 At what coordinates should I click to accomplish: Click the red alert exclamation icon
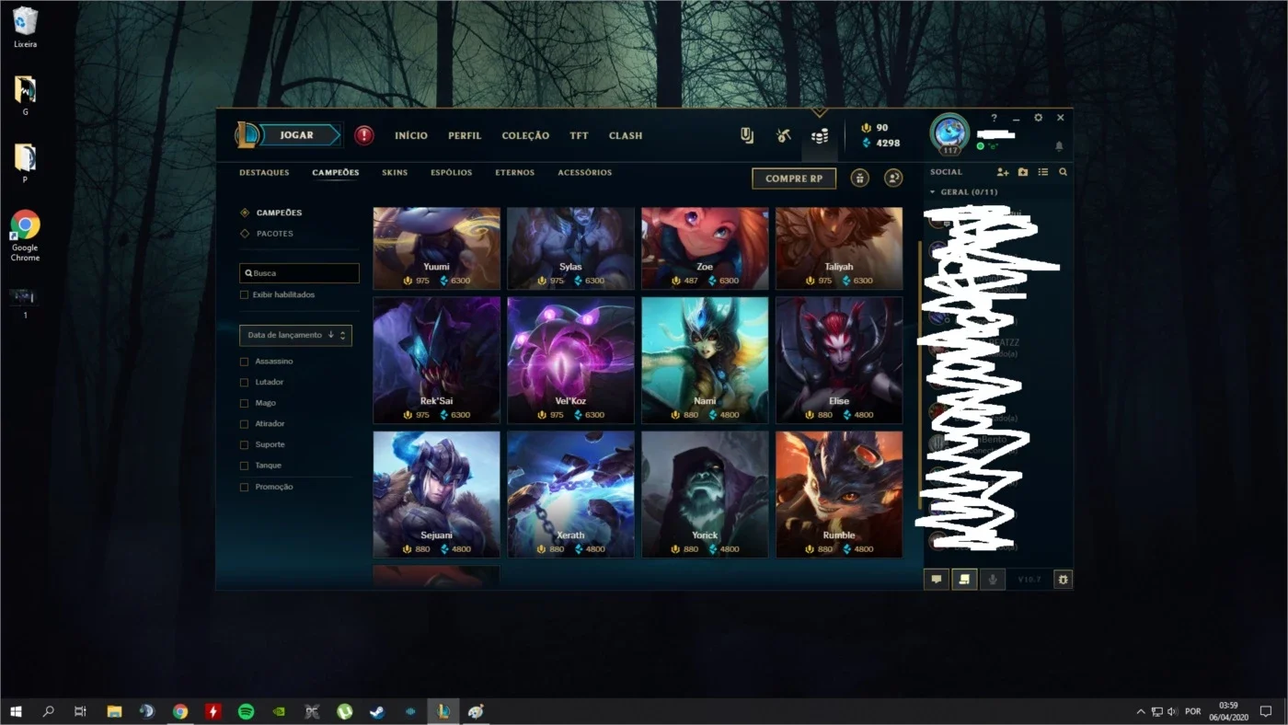[364, 135]
